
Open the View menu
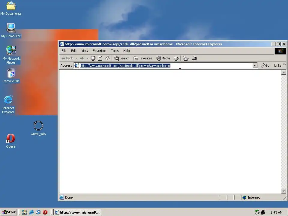pos(85,51)
